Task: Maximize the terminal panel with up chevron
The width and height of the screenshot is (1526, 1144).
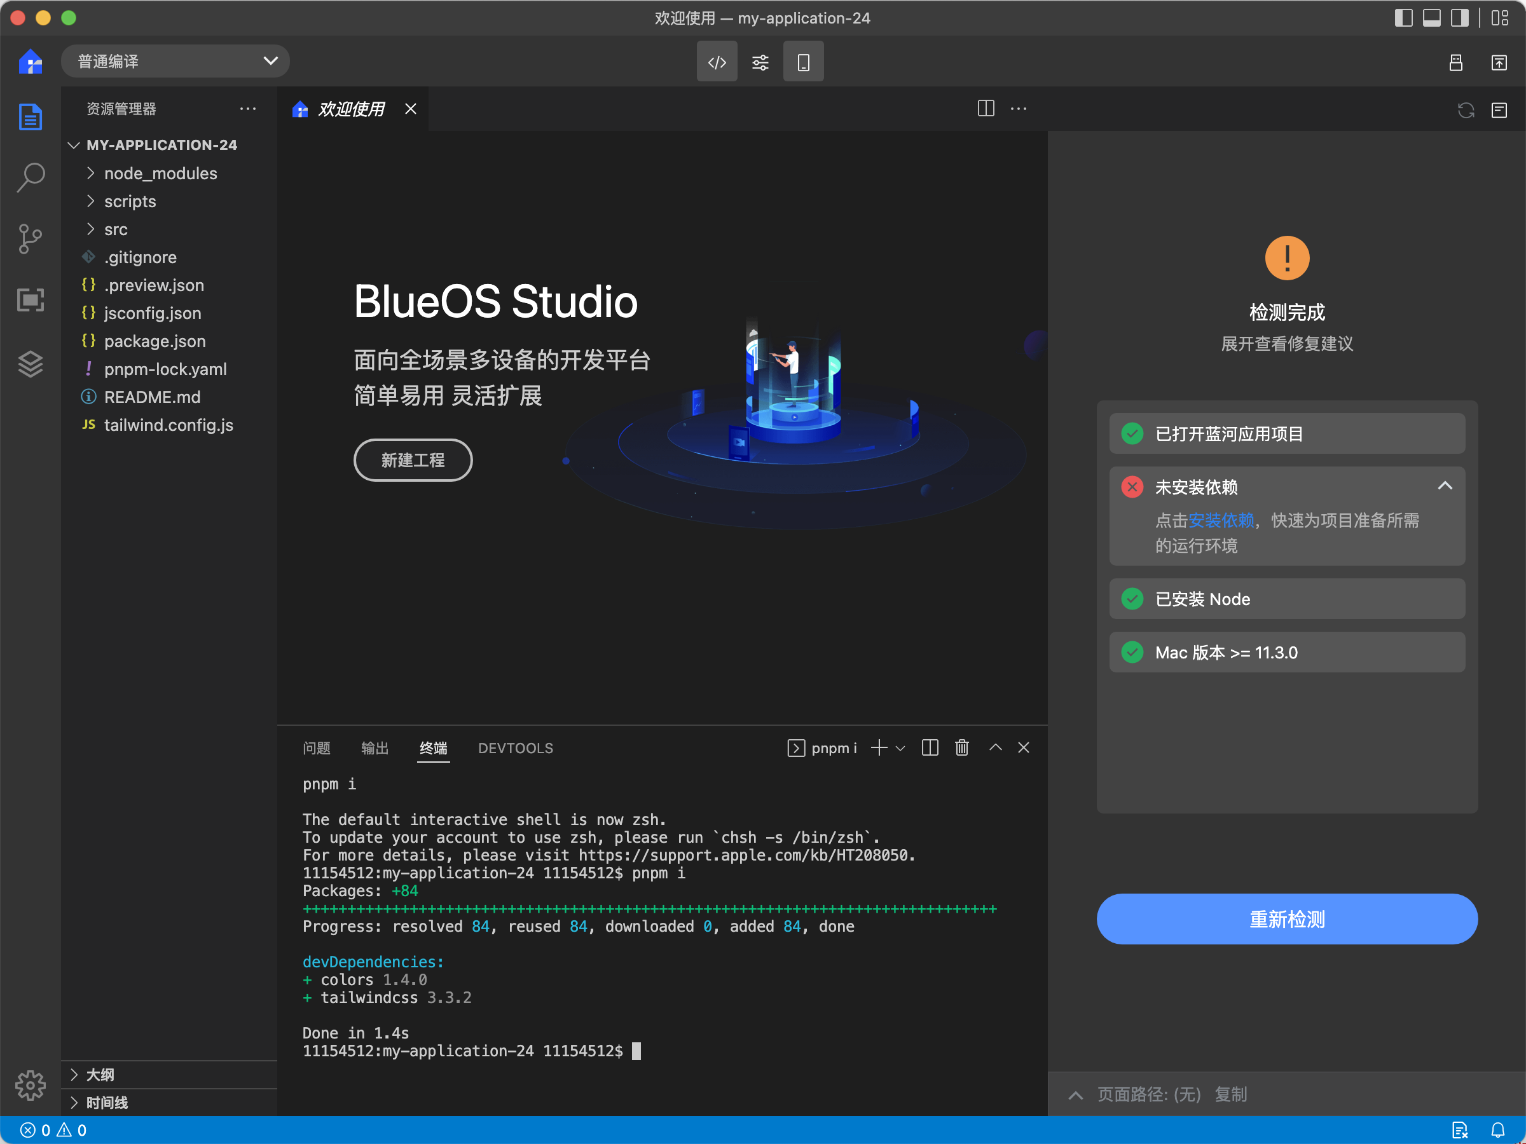Action: pyautogui.click(x=995, y=747)
